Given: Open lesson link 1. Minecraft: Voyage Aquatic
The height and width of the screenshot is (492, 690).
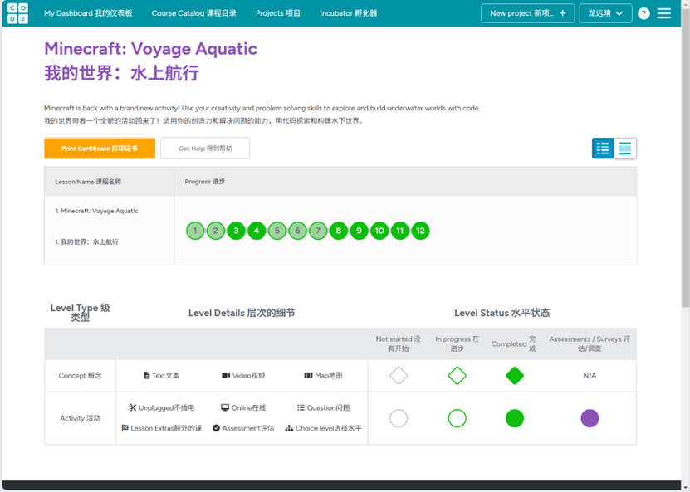Looking at the screenshot, I should pos(97,211).
